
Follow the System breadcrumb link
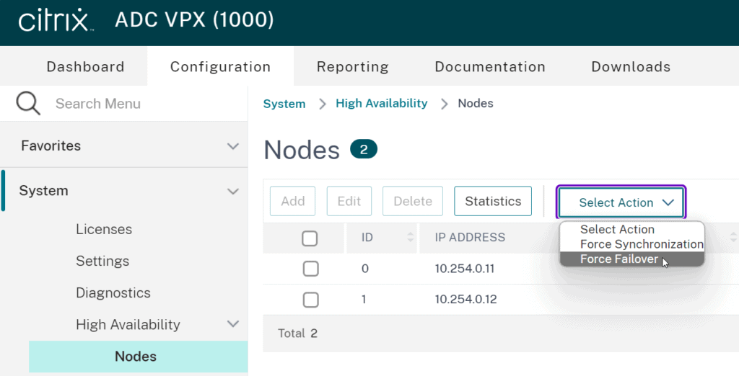284,104
